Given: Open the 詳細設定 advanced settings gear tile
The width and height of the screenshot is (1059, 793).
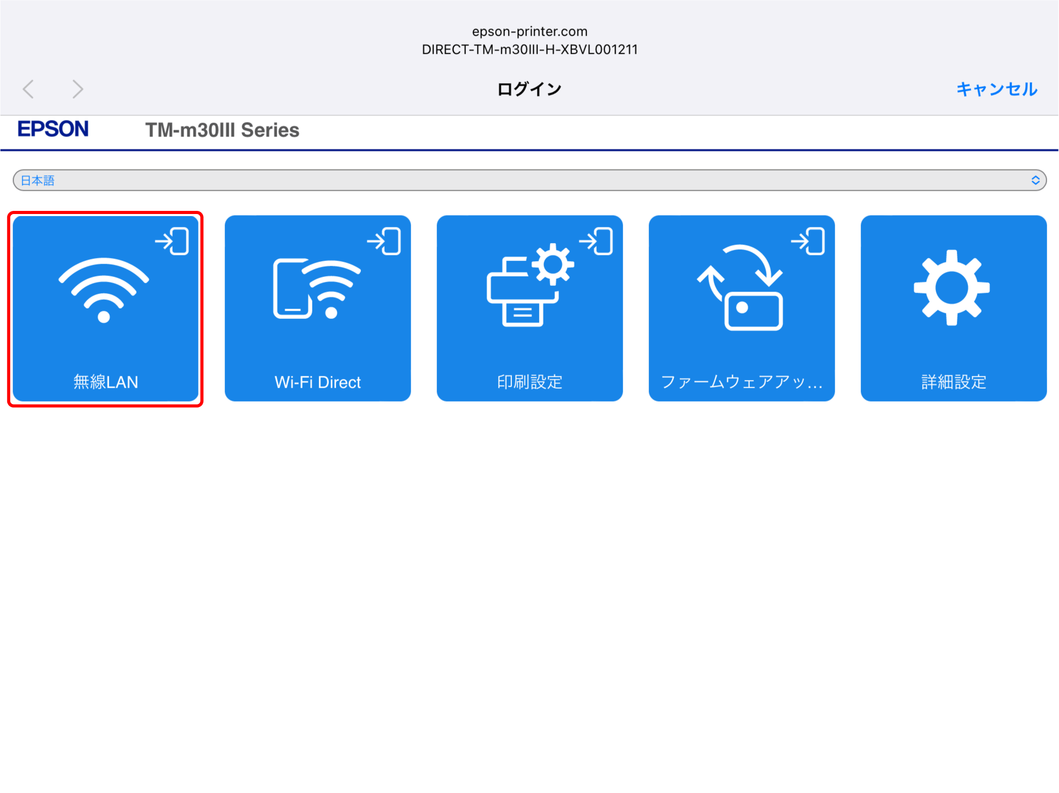Looking at the screenshot, I should (x=954, y=309).
